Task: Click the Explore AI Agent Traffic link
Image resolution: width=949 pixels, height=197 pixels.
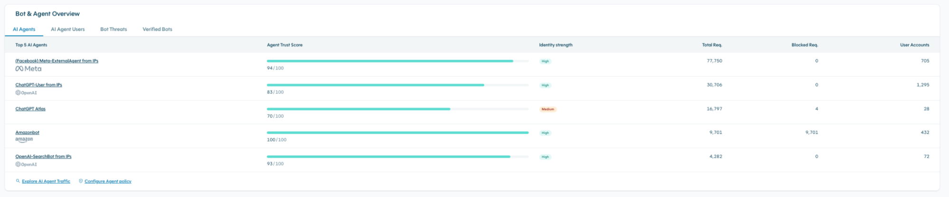Action: pos(46,181)
